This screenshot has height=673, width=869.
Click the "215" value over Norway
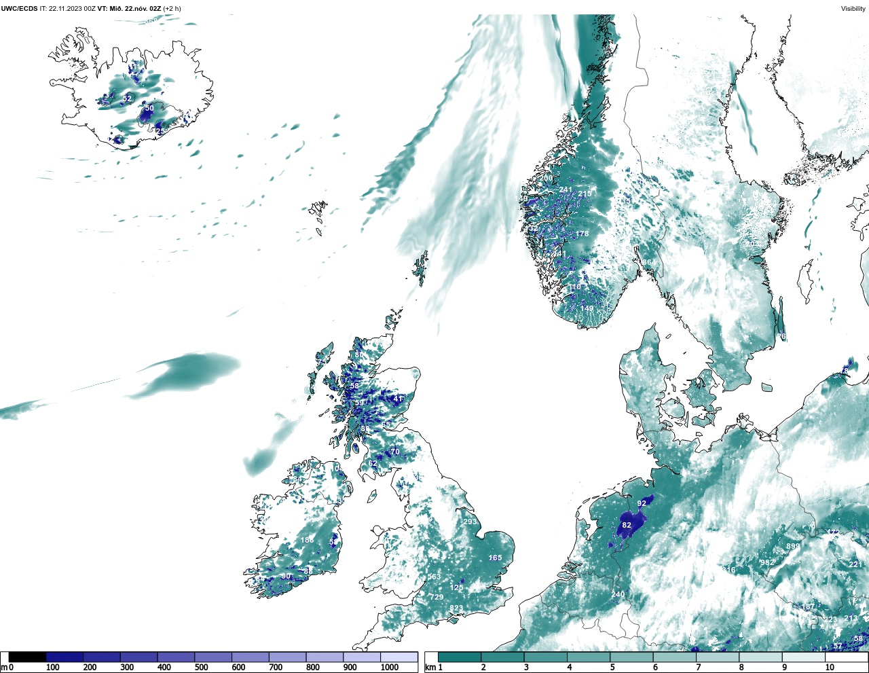(585, 194)
